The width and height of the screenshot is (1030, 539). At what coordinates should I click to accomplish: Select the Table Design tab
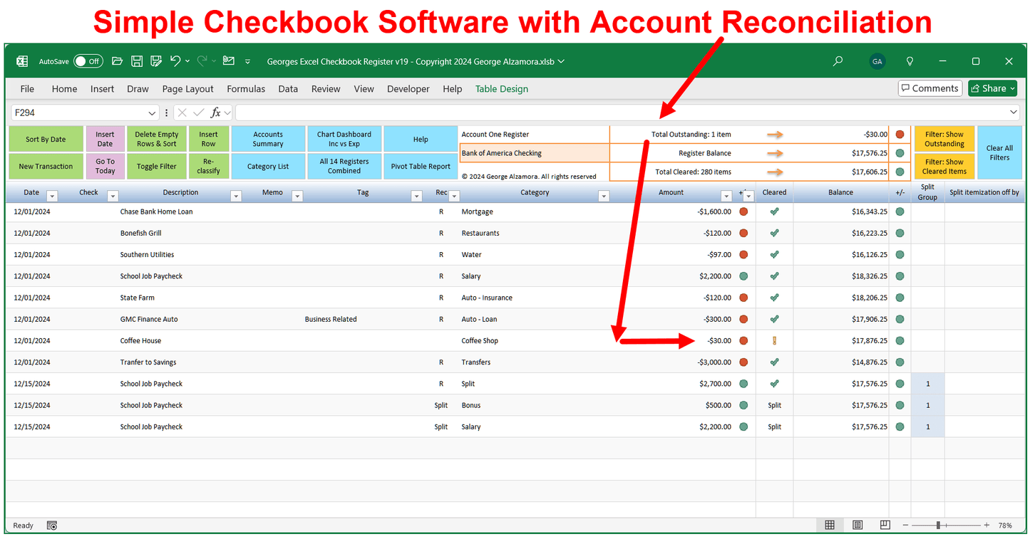coord(502,89)
